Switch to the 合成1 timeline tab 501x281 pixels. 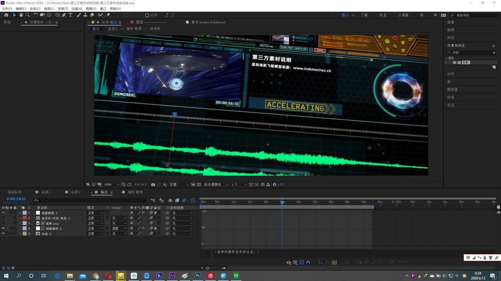[46, 192]
